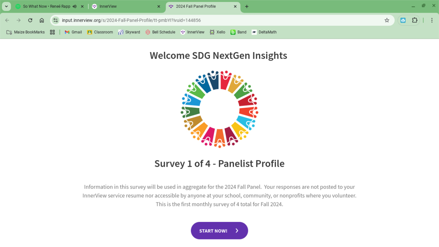Open the DeltaMath bookmark
Image resolution: width=439 pixels, height=247 pixels.
[x=264, y=32]
